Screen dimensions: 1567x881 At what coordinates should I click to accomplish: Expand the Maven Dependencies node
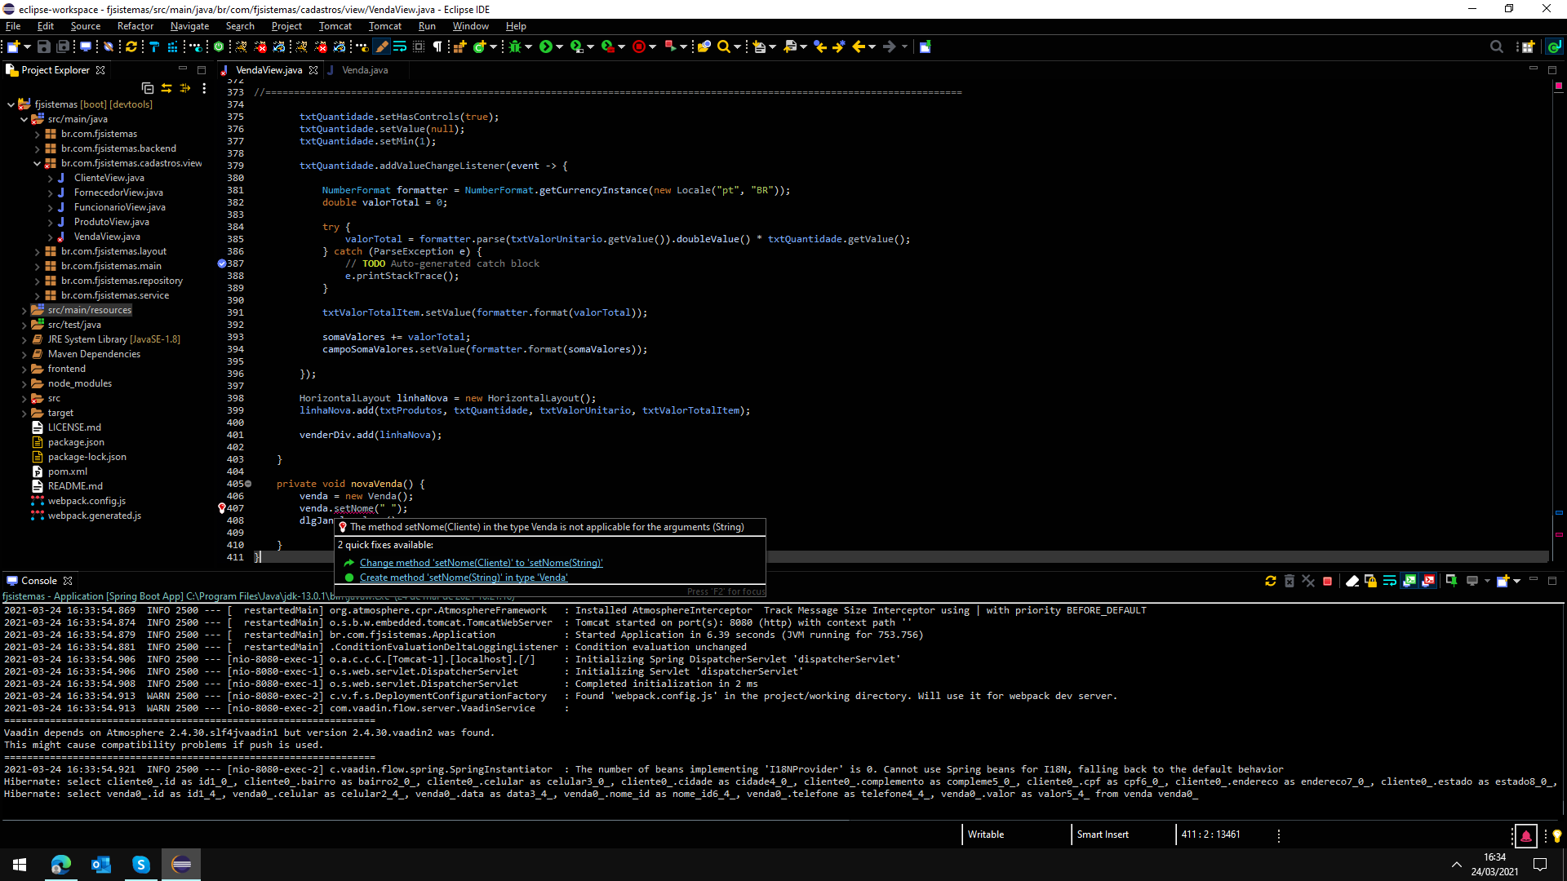[x=24, y=354]
